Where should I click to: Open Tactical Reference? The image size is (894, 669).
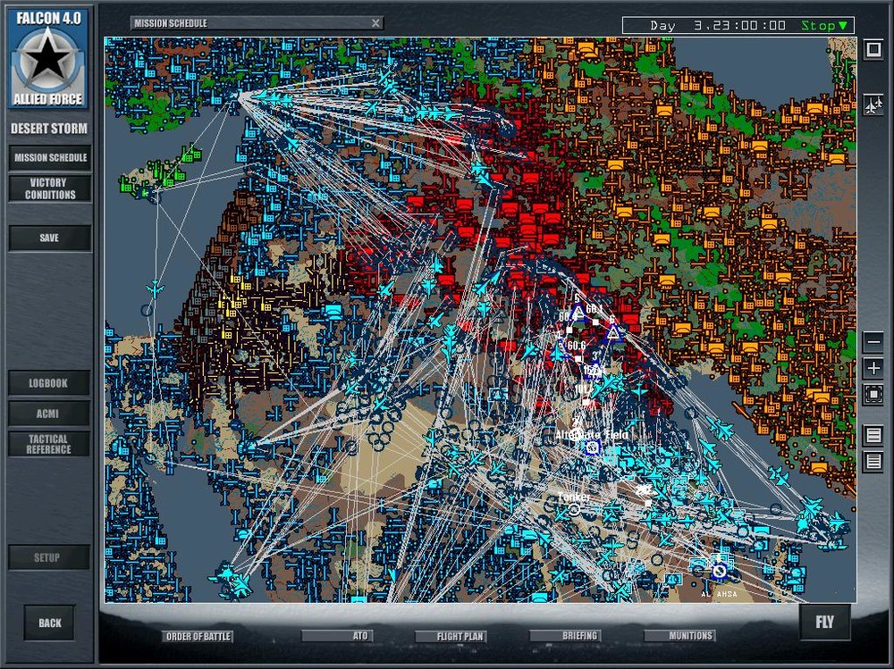point(49,444)
